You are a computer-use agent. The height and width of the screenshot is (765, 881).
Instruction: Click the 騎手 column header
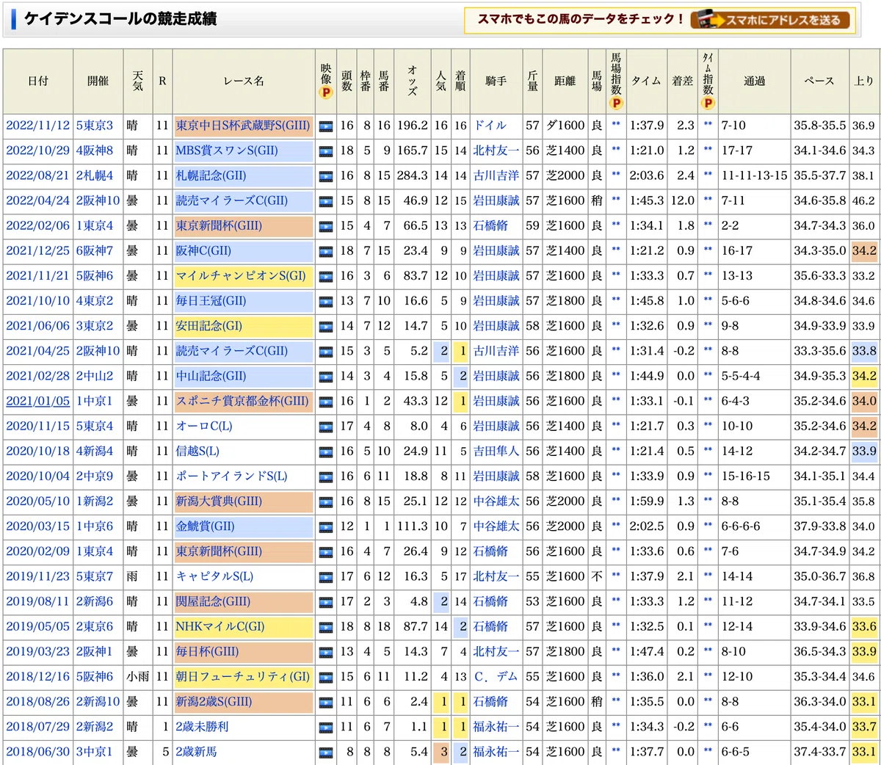496,81
